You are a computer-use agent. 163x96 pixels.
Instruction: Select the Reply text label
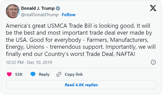44,74
